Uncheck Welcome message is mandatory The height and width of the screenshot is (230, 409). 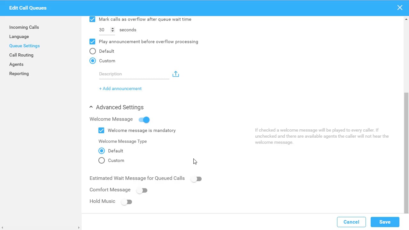[101, 130]
